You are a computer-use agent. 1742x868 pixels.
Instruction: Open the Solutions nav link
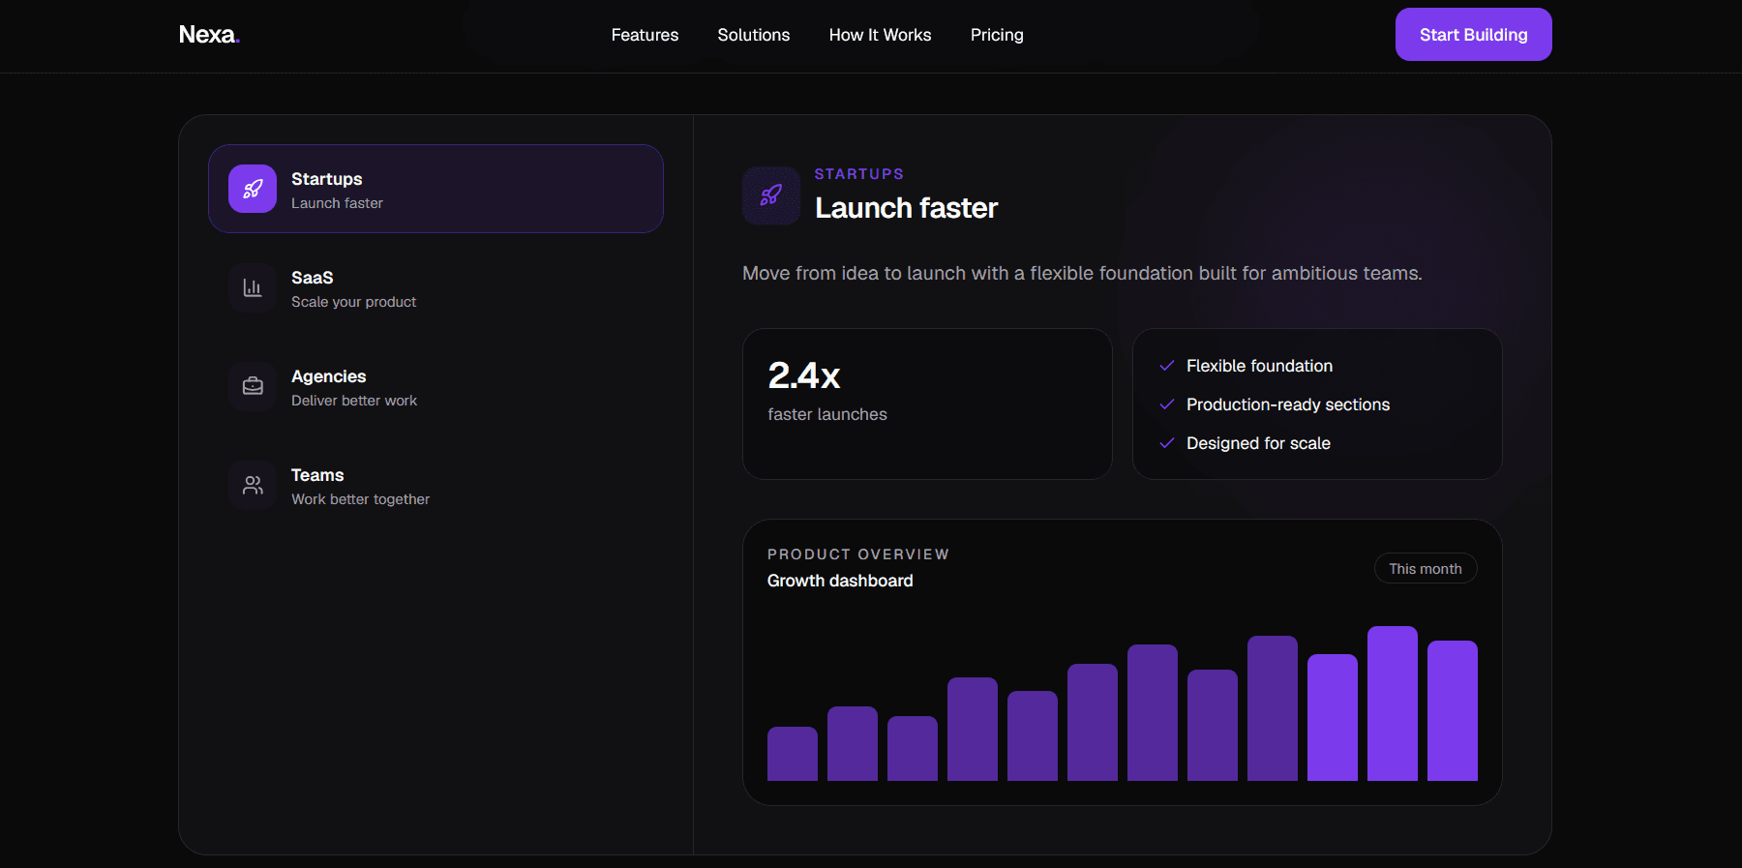[754, 35]
